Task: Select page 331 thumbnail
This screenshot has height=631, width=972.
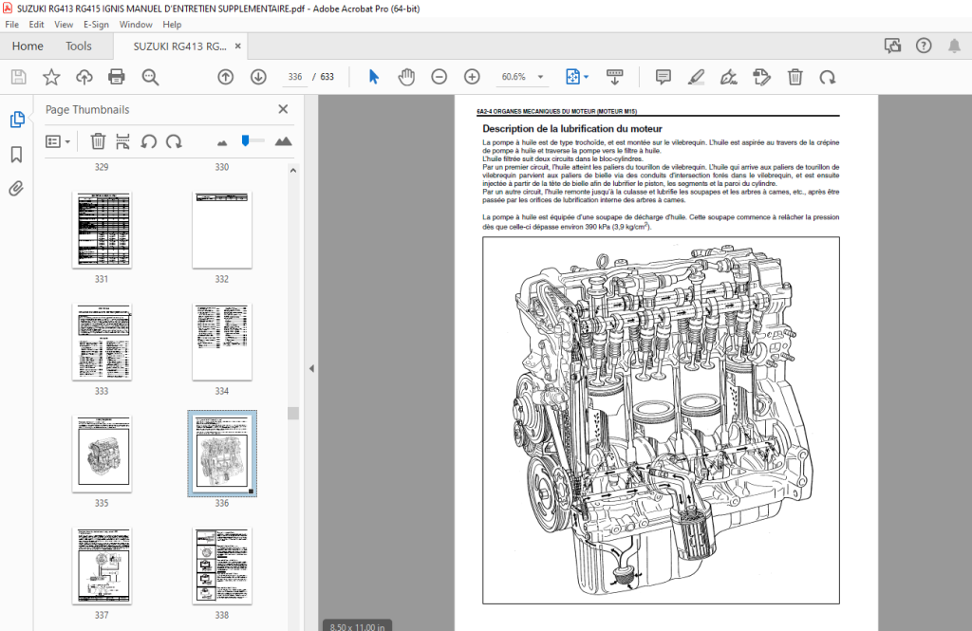Action: click(x=102, y=230)
